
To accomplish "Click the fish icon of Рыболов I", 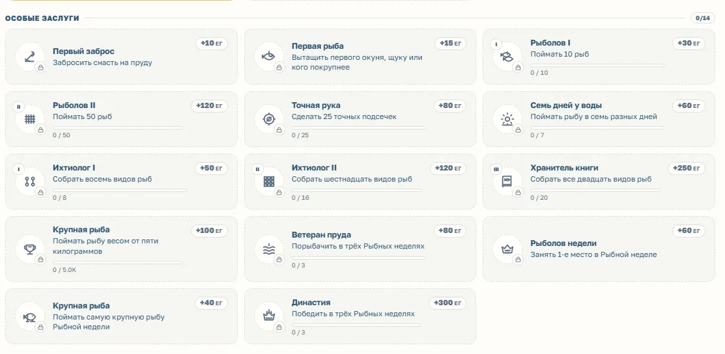I will [507, 57].
